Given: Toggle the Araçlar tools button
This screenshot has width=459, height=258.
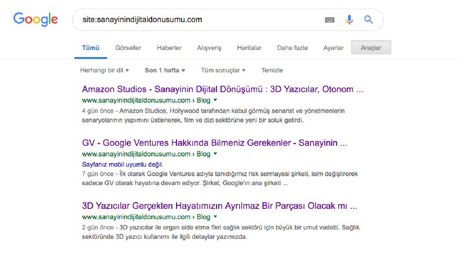Looking at the screenshot, I should 371,47.
